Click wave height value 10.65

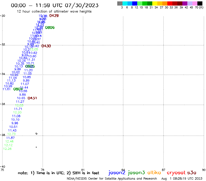[x=21, y=98]
